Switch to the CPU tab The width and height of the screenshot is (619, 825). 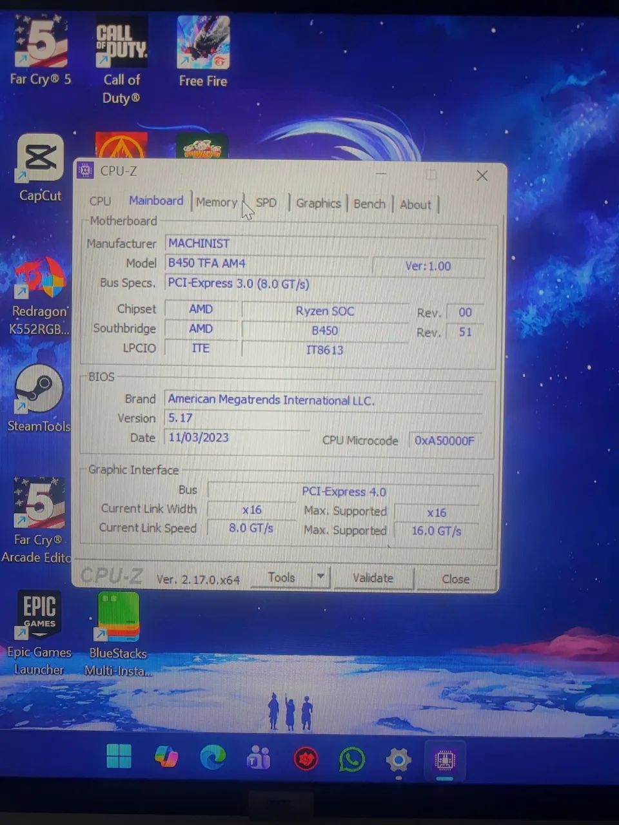100,201
